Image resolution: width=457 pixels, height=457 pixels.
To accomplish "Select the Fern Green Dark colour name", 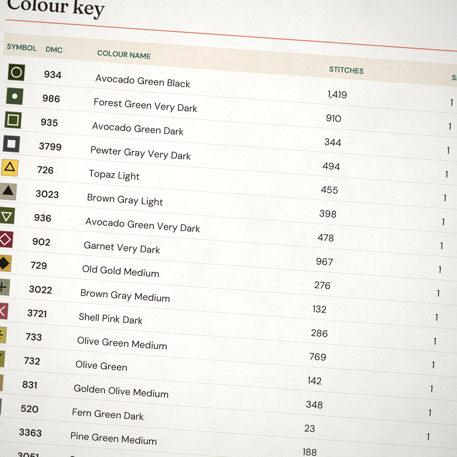I will click(108, 414).
